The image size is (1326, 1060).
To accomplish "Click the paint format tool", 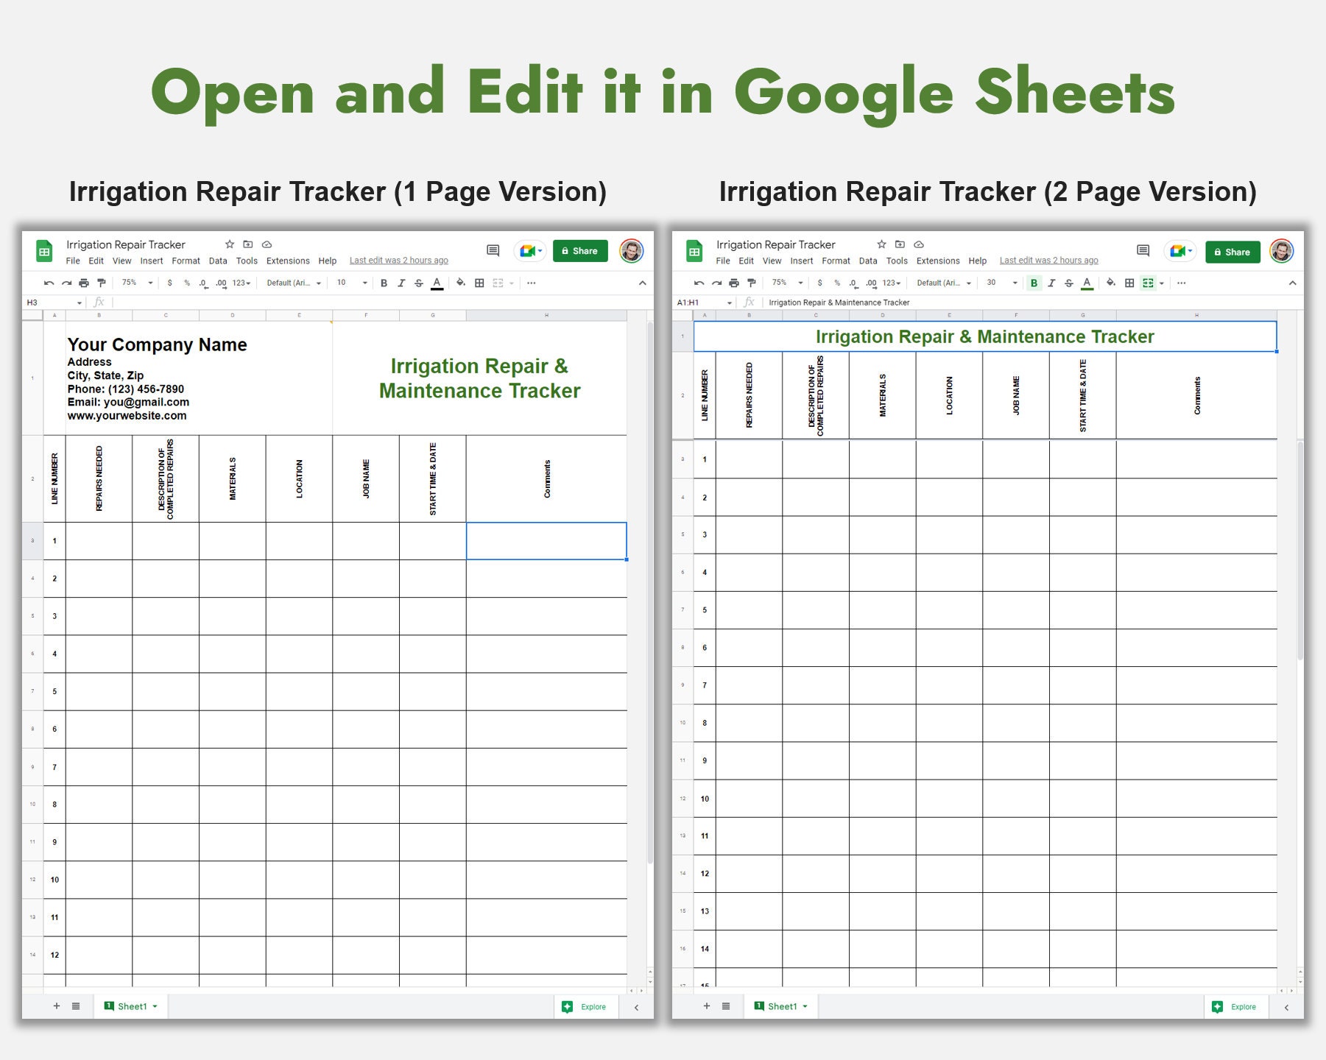I will [x=99, y=282].
